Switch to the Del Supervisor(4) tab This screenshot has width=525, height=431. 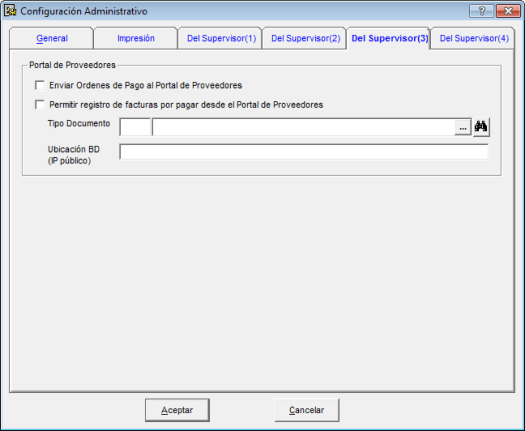[474, 38]
